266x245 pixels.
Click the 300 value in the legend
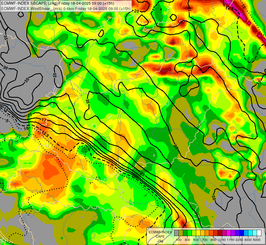pyautogui.click(x=187, y=240)
